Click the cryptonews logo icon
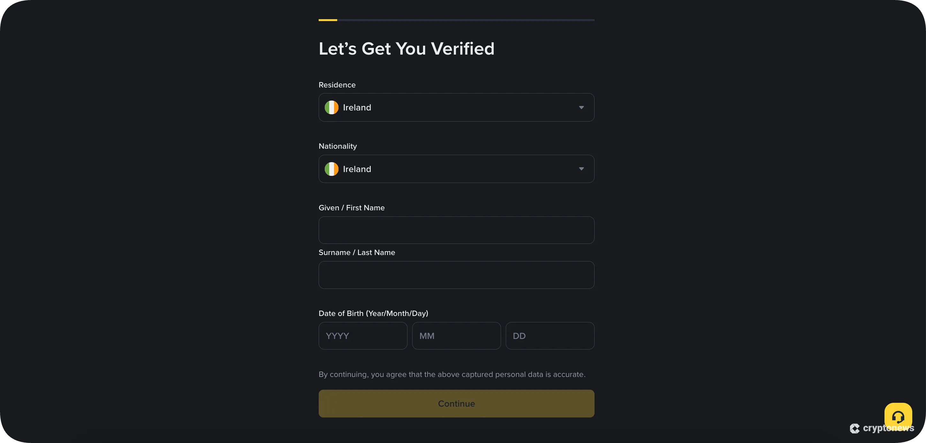This screenshot has height=443, width=926. 855,428
